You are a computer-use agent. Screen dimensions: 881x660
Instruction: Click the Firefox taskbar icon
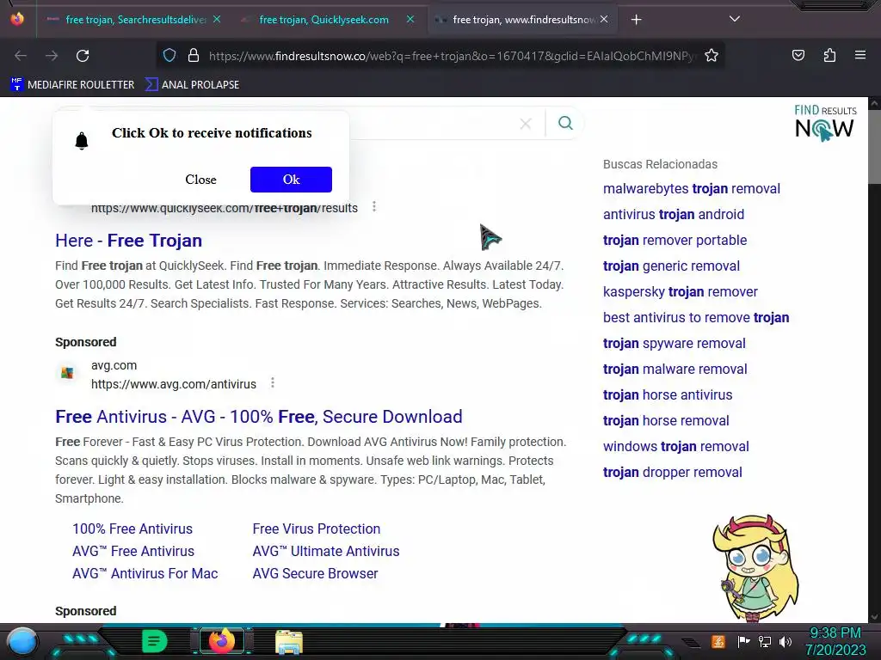(222, 641)
